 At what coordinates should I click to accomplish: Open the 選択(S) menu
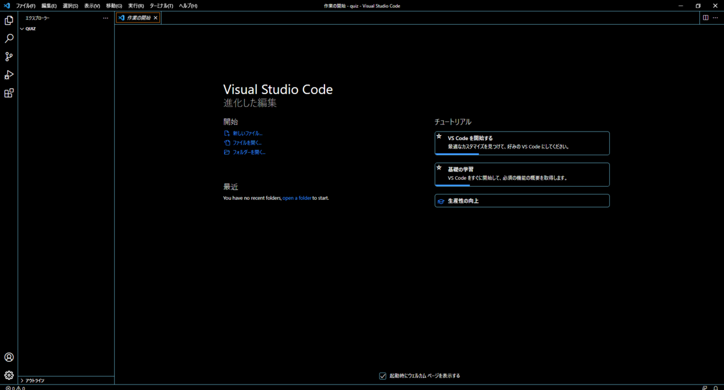point(71,5)
